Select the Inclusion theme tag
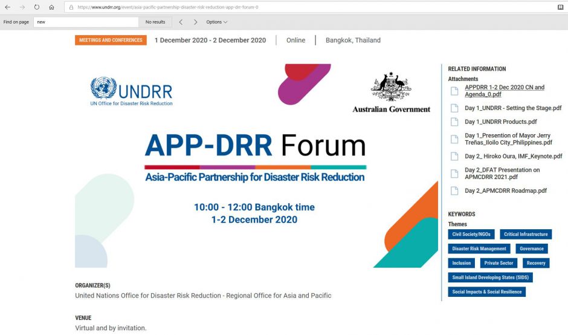Image resolution: width=568 pixels, height=335 pixels. [x=461, y=263]
